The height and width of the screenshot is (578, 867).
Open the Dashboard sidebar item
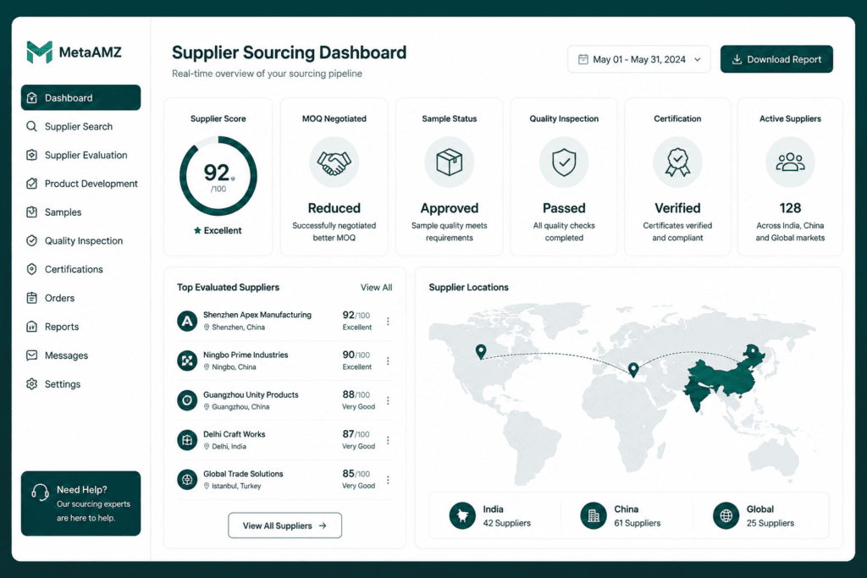(x=80, y=98)
